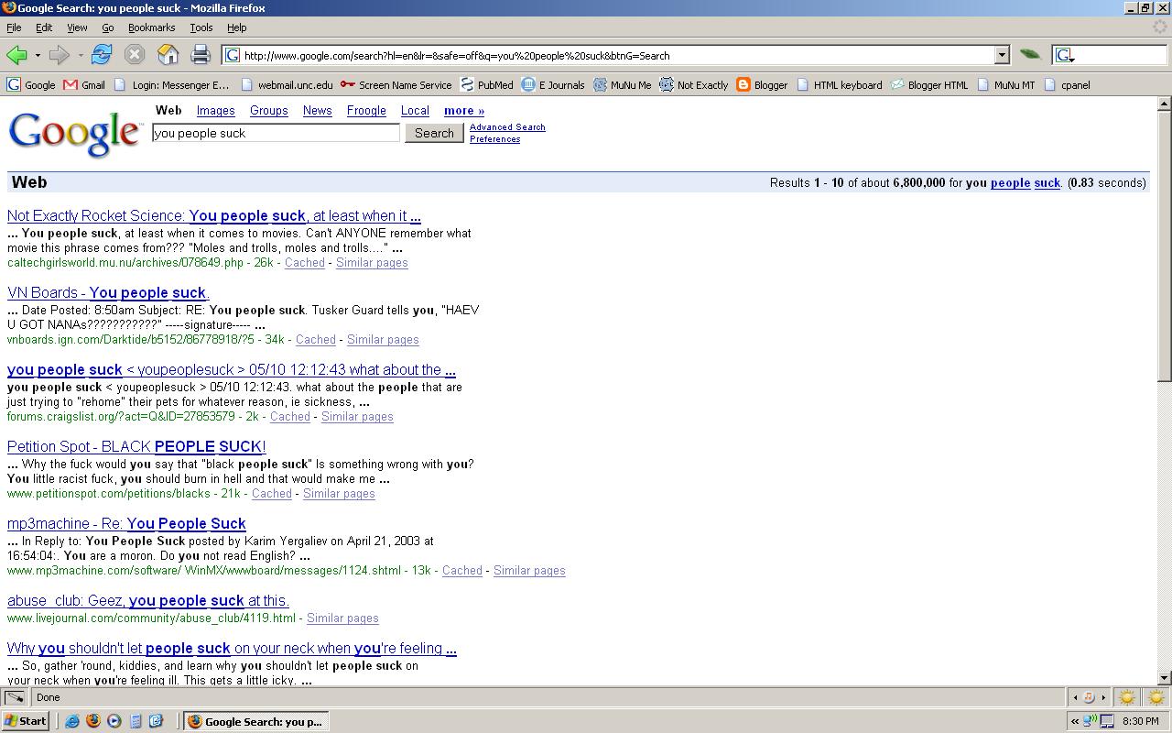This screenshot has height=733, width=1172.
Task: Open the Go menu
Action: pos(108,27)
